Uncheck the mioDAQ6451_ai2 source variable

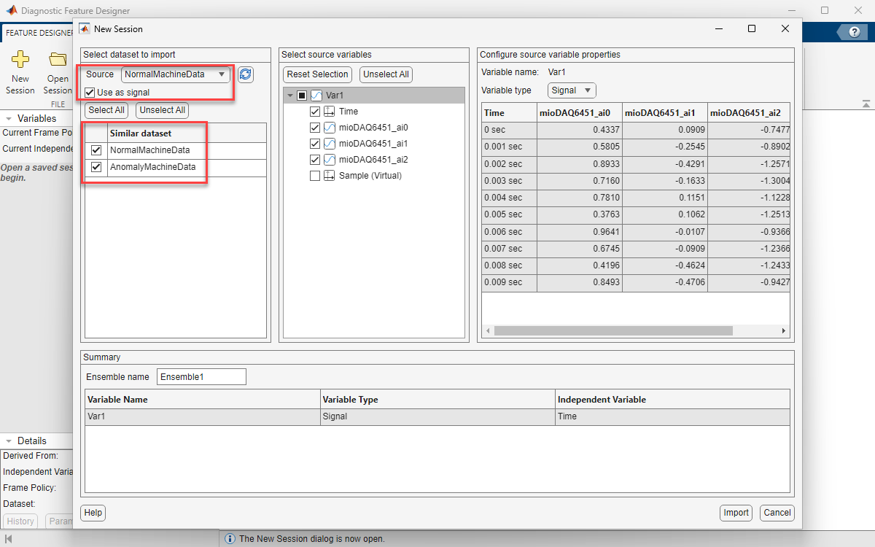pos(315,159)
